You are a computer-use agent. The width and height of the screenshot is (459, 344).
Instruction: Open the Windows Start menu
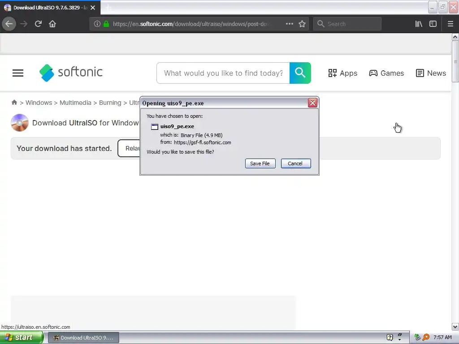pos(22,338)
